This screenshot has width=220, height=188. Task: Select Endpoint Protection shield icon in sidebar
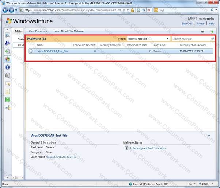[x=8, y=59]
